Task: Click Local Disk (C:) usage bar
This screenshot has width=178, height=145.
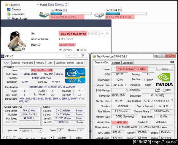Action: coord(71,14)
